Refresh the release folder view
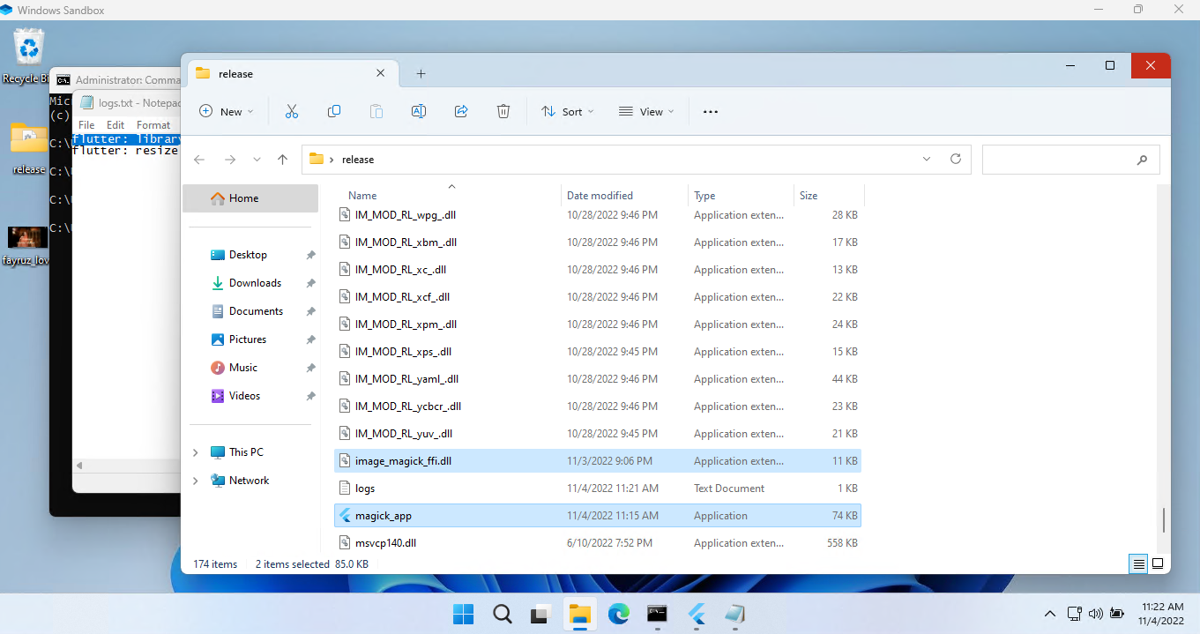Image resolution: width=1200 pixels, height=634 pixels. (956, 159)
